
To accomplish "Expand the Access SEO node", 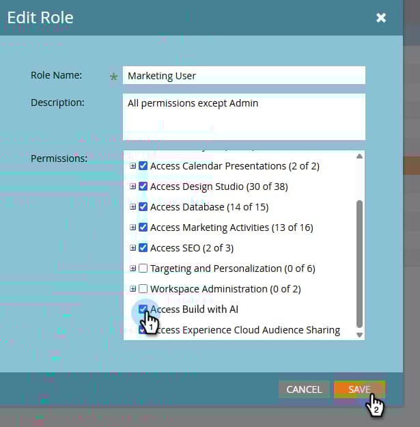I will [132, 248].
